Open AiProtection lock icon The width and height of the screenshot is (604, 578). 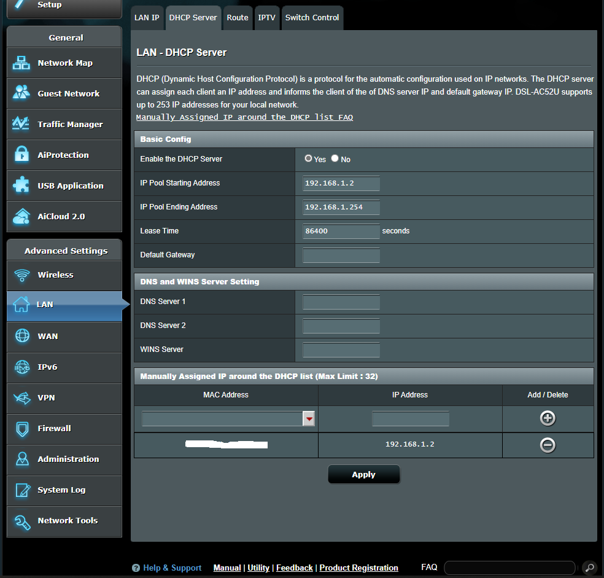[21, 155]
